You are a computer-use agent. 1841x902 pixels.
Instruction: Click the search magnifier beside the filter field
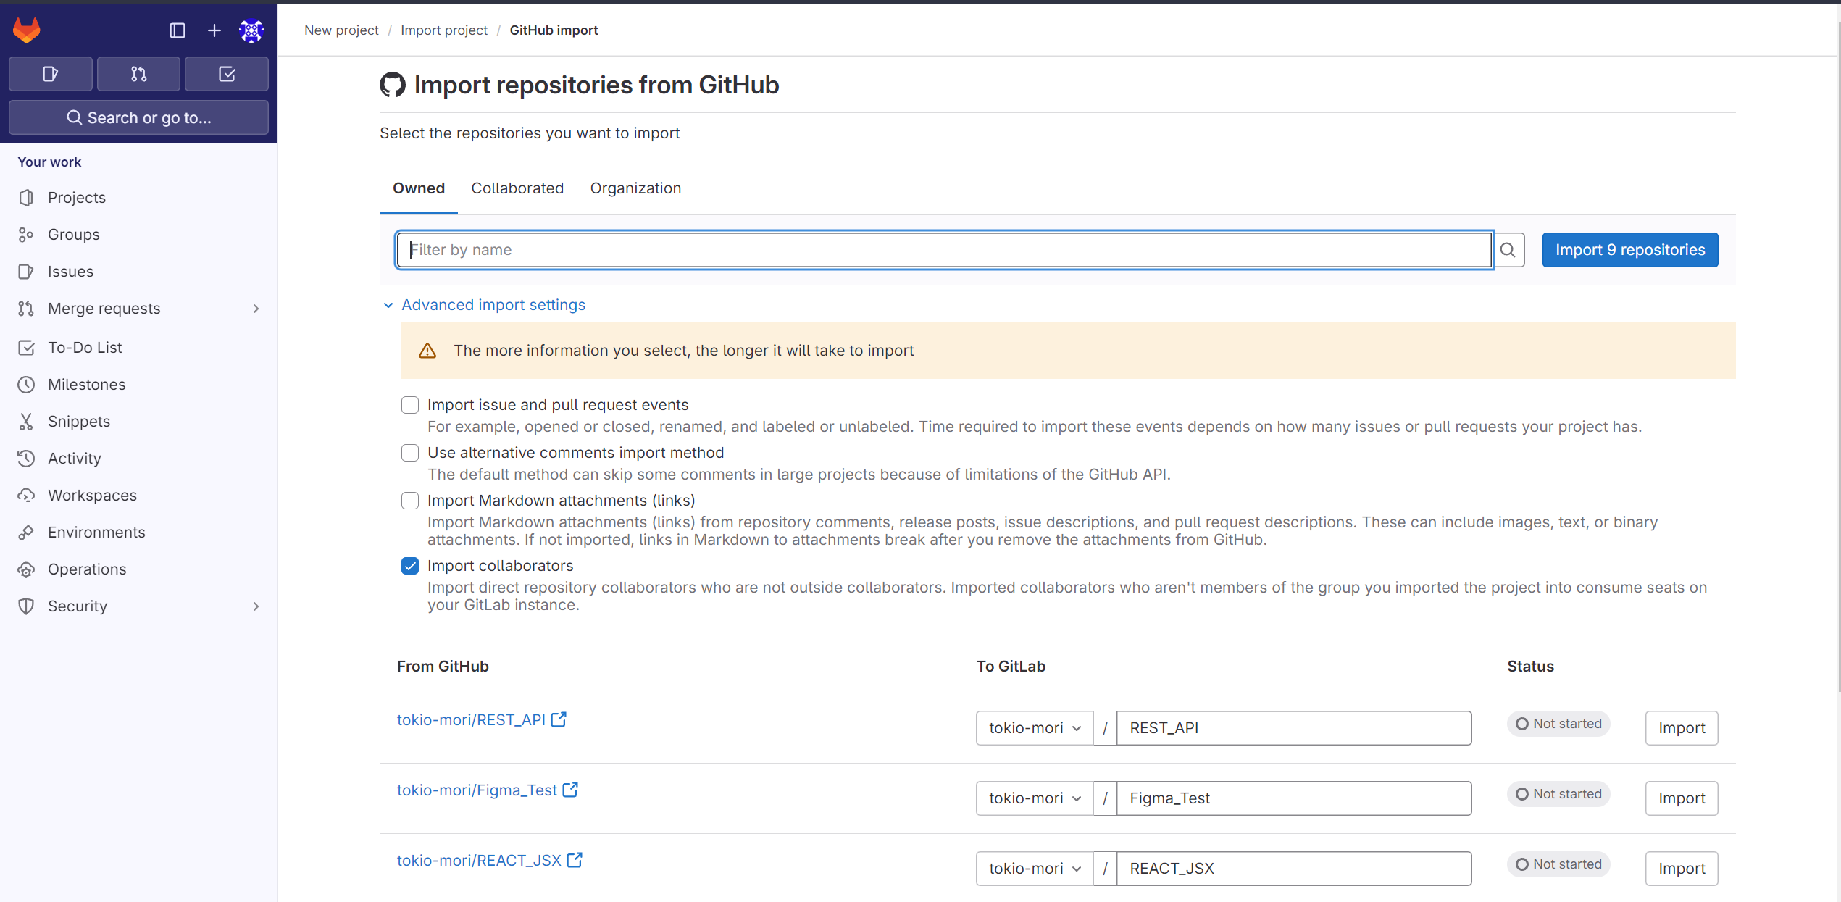[1508, 249]
